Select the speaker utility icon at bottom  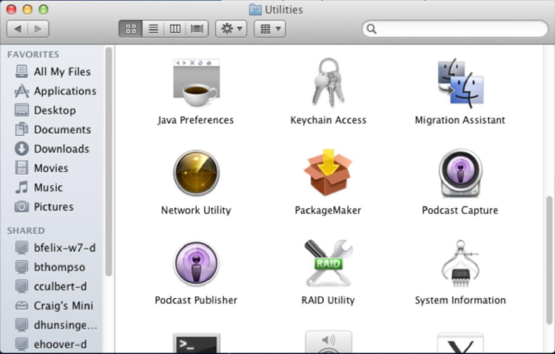(x=328, y=342)
